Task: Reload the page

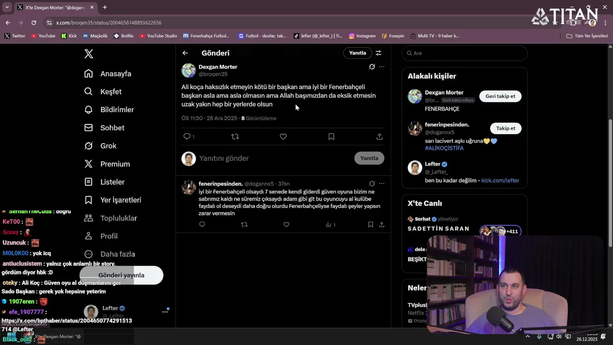Action: [34, 23]
